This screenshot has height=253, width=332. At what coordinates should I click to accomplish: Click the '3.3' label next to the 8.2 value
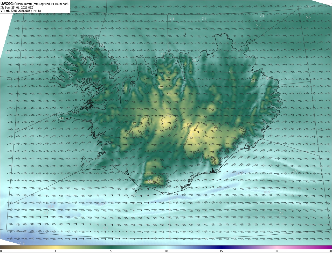tap(253, 81)
